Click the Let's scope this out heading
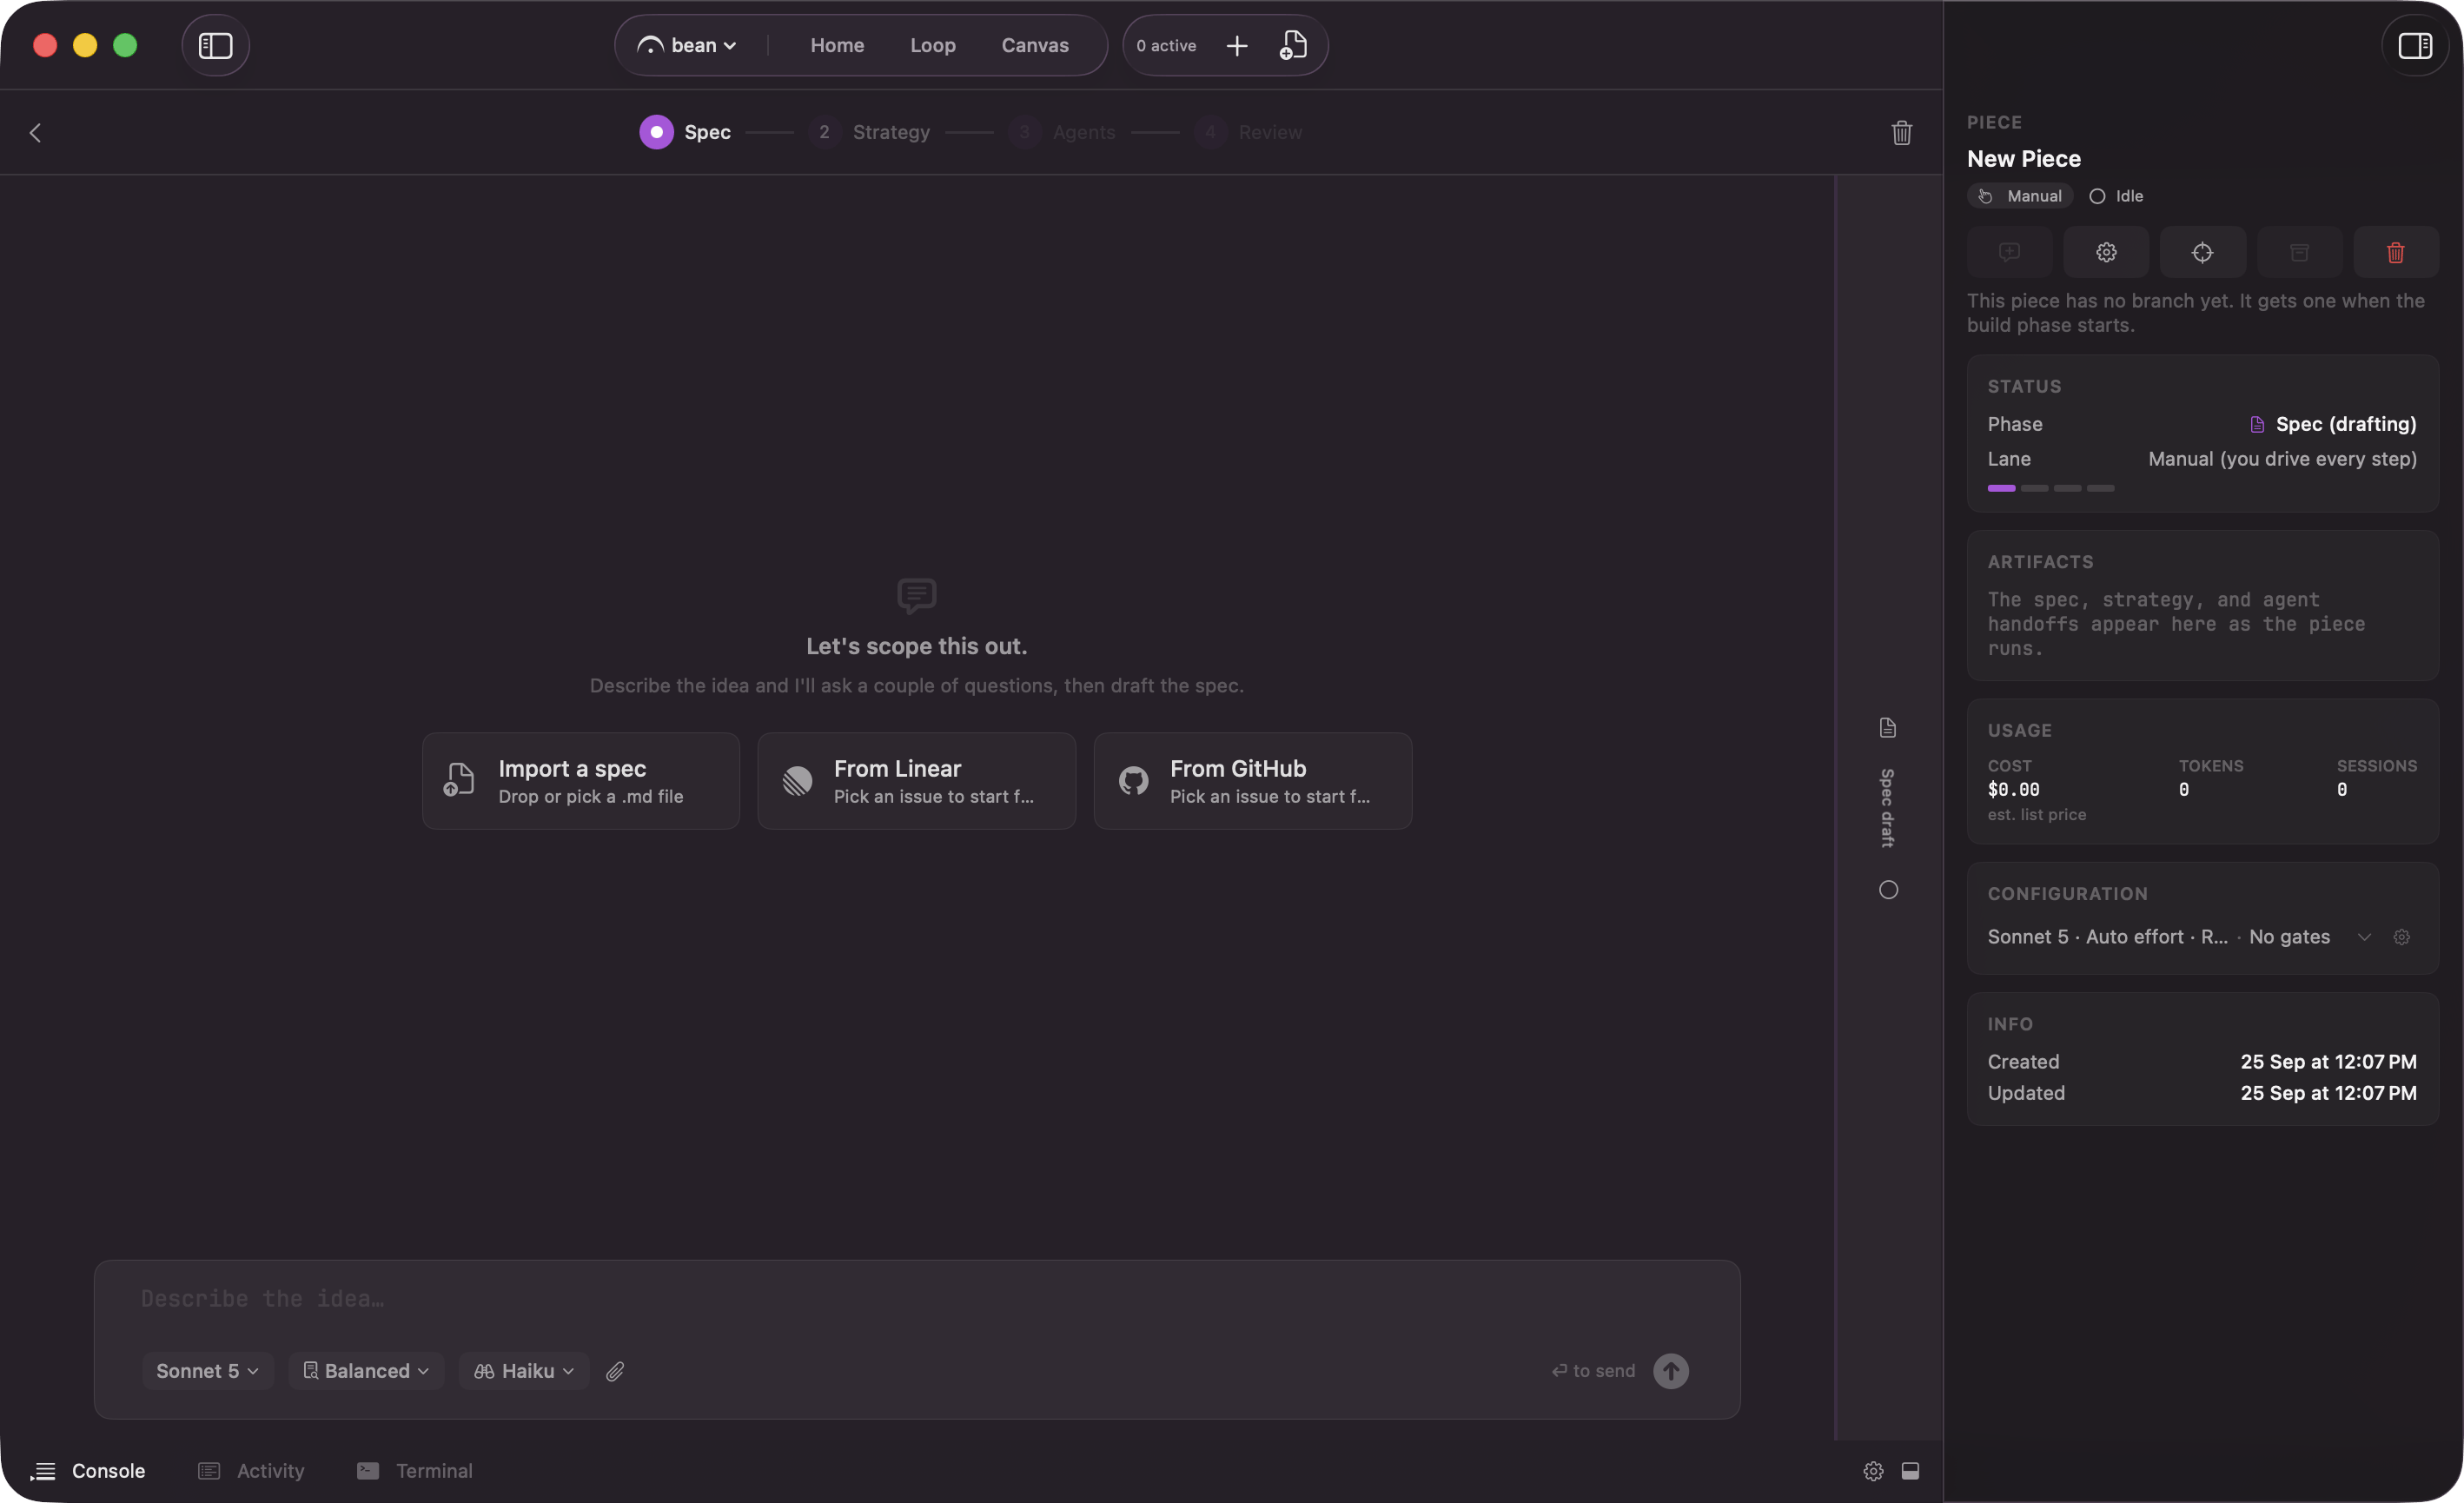 coord(917,646)
